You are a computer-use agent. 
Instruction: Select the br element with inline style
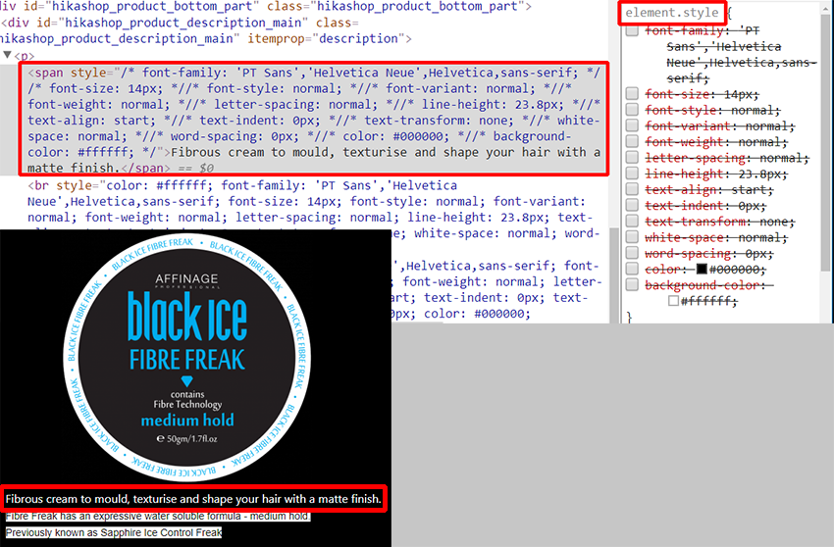314,210
